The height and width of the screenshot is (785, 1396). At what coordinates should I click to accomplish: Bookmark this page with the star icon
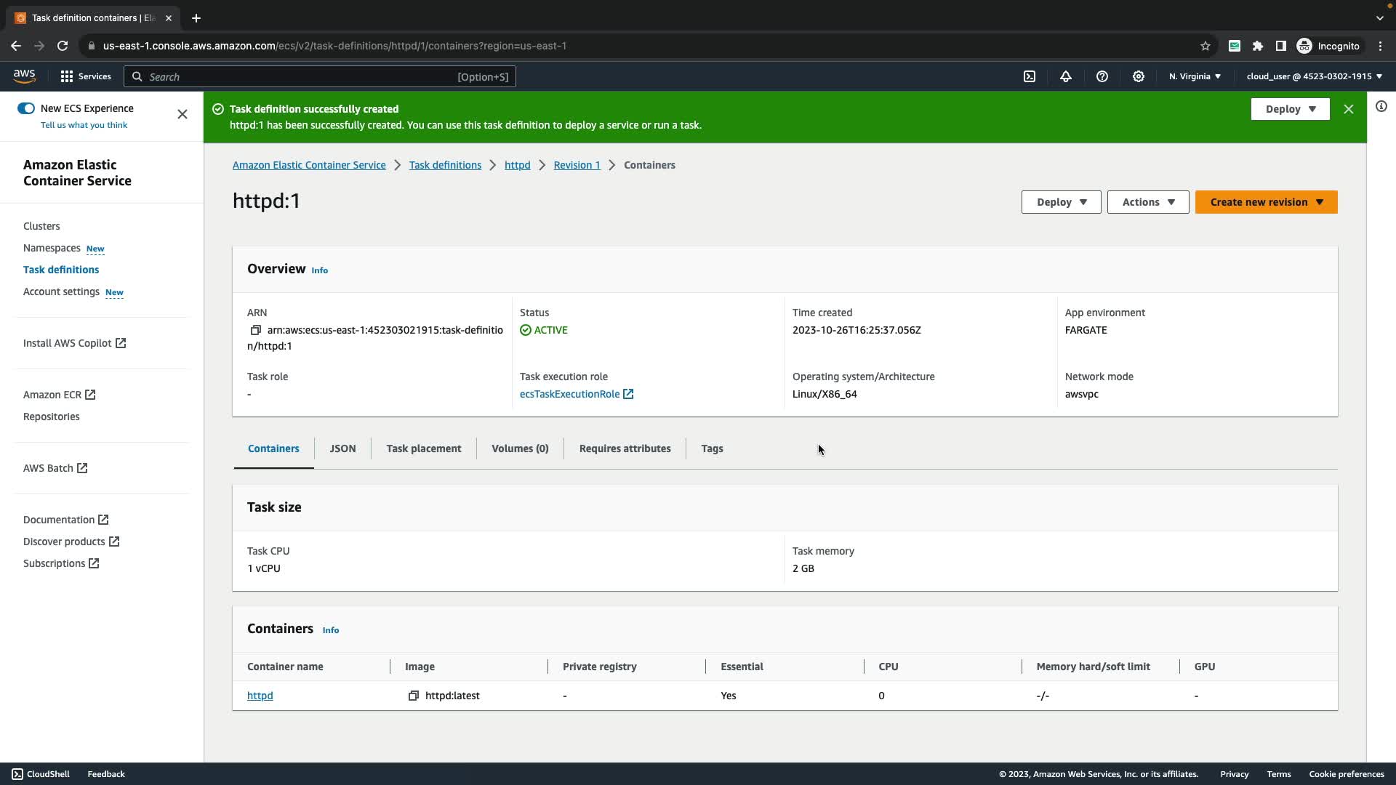tap(1206, 46)
